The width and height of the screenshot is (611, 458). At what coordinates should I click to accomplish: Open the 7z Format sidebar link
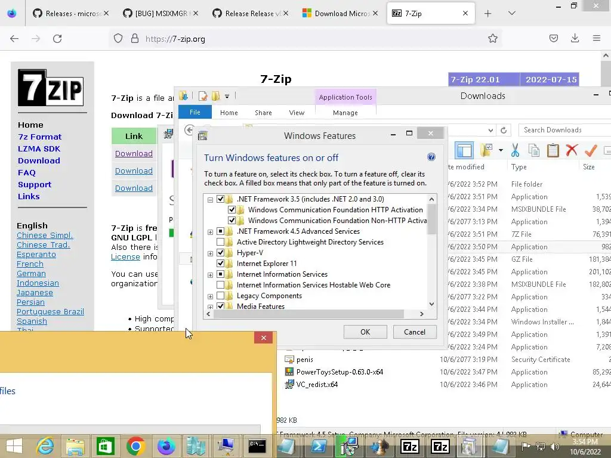(40, 137)
